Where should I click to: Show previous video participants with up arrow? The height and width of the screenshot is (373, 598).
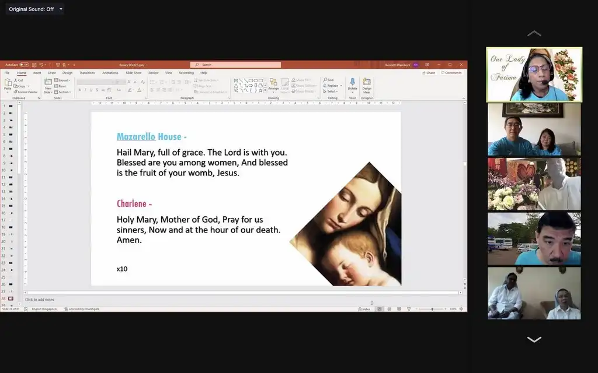(534, 33)
